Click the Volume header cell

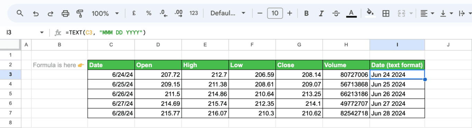click(x=346, y=65)
